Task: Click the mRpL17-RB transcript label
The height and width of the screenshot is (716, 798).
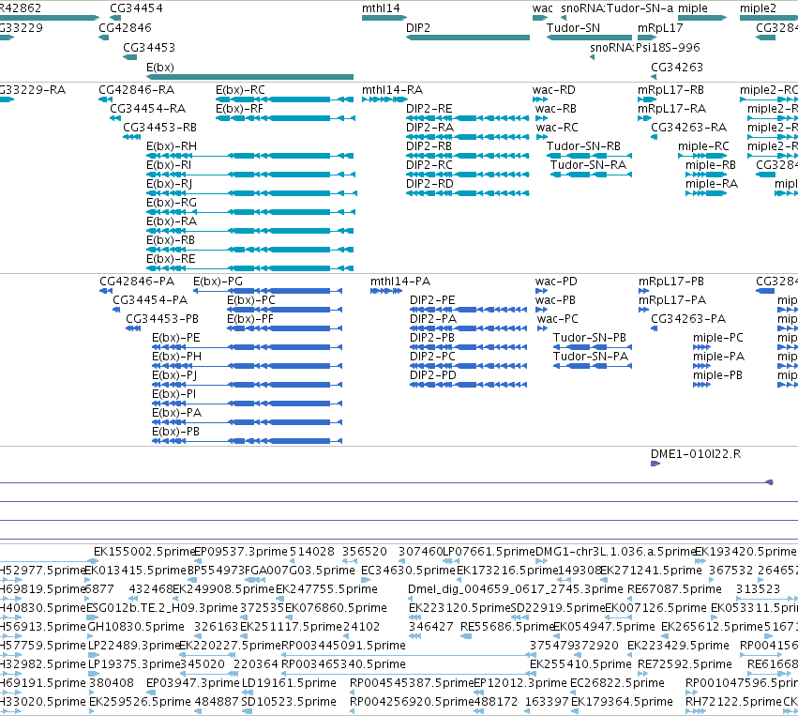Action: (x=670, y=90)
